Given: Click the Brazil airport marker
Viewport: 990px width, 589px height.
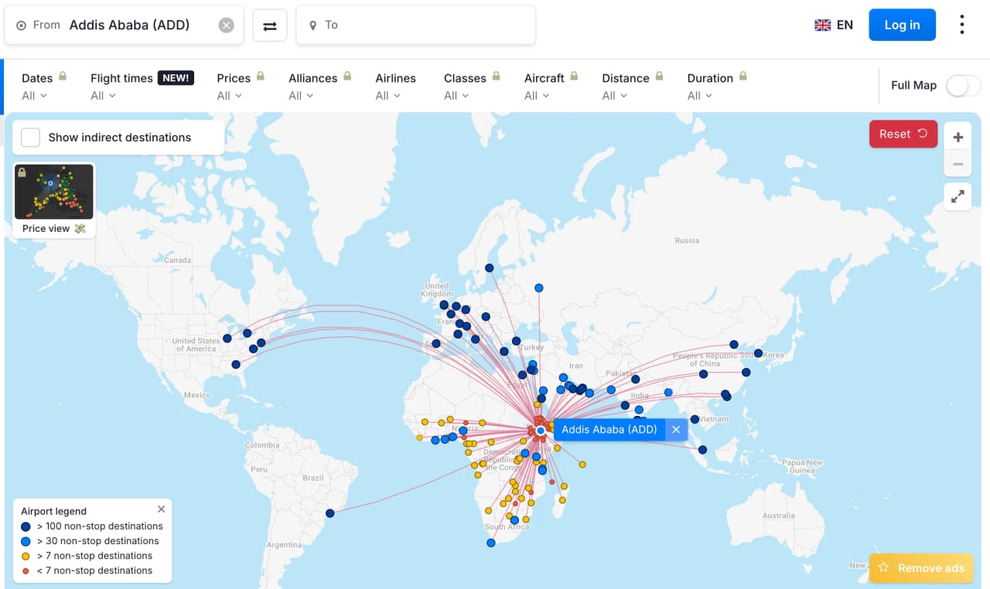Looking at the screenshot, I should tap(330, 513).
